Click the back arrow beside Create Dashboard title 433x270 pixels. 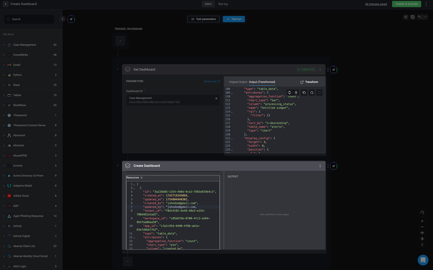coord(6,4)
